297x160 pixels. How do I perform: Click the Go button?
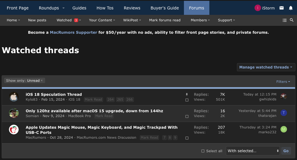click(286, 151)
